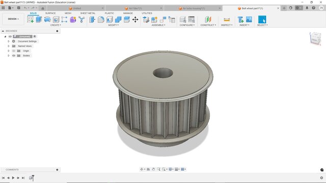Screen dimensions: 326x183
Task: Toggle visibility of the Origin folder
Action: [14, 51]
